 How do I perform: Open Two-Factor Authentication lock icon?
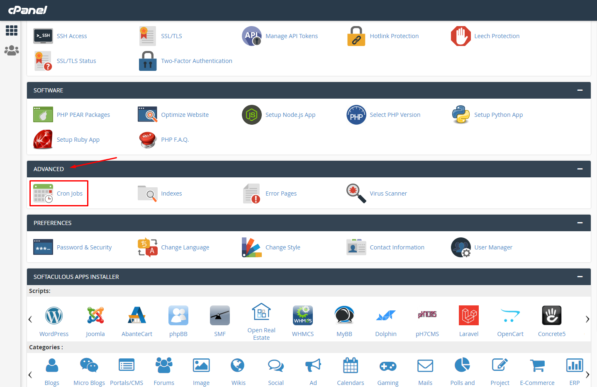click(x=148, y=61)
